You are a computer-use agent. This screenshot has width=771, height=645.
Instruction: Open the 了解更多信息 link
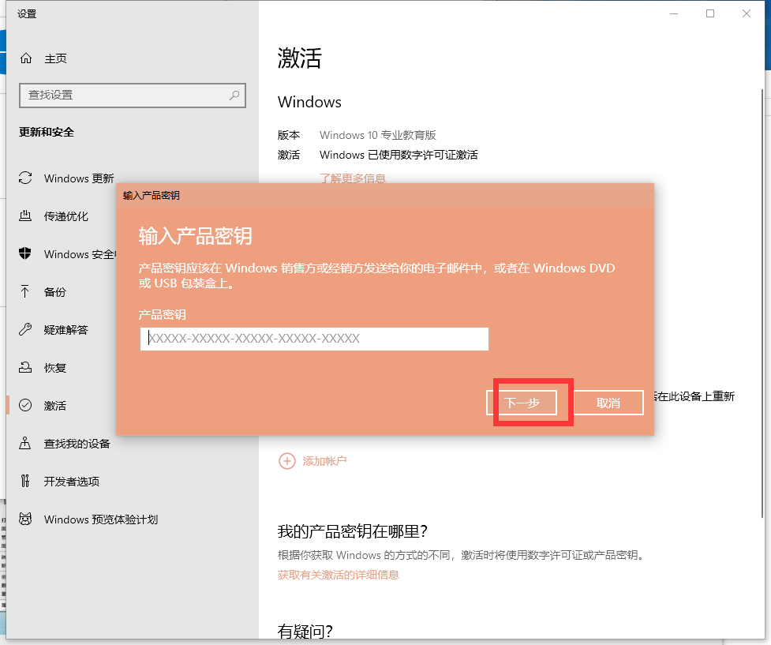pyautogui.click(x=353, y=178)
